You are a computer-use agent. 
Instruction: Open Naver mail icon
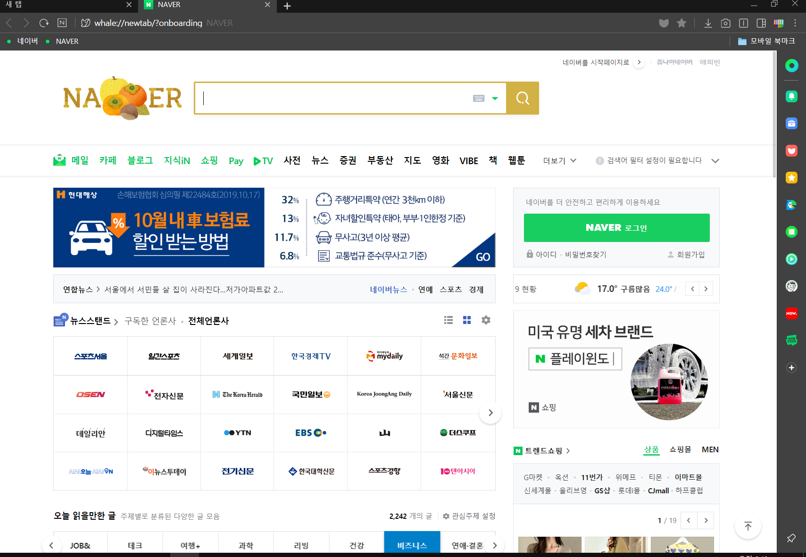point(59,160)
